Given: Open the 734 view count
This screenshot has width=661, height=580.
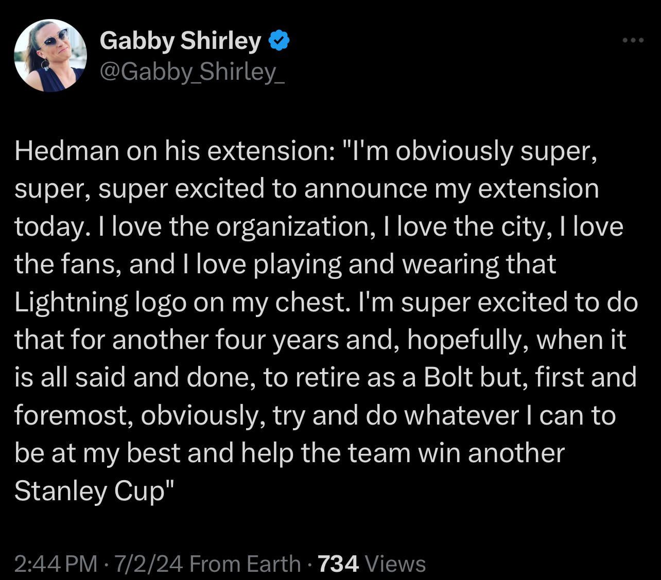Looking at the screenshot, I should (x=339, y=564).
